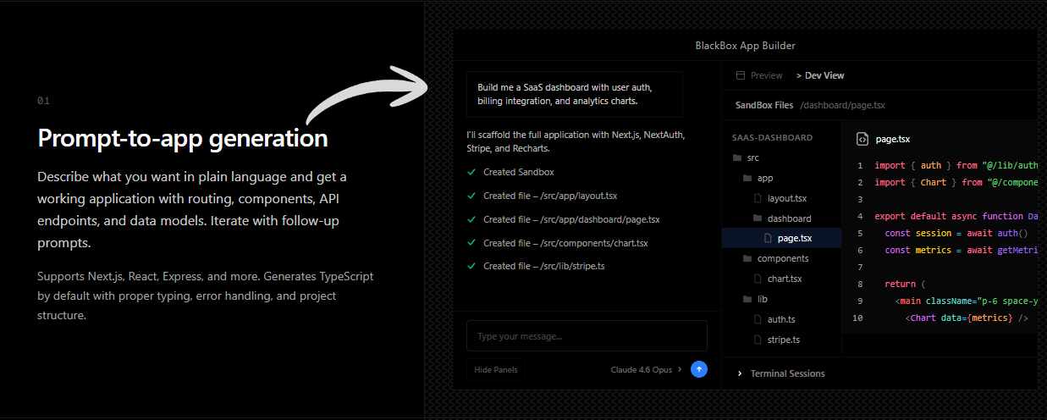
Task: Click the Preview tab window icon
Action: click(741, 75)
